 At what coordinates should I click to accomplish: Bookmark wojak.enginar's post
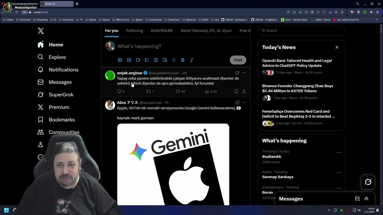pos(236,91)
